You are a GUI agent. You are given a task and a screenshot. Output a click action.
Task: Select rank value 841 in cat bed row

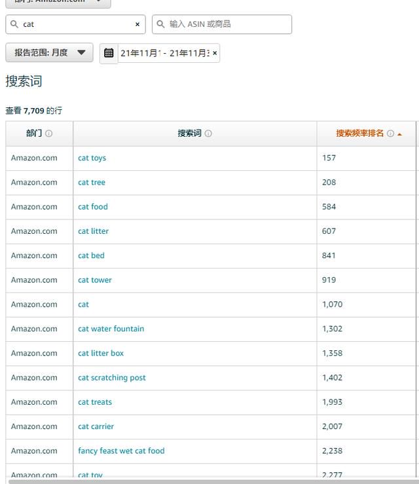point(329,255)
